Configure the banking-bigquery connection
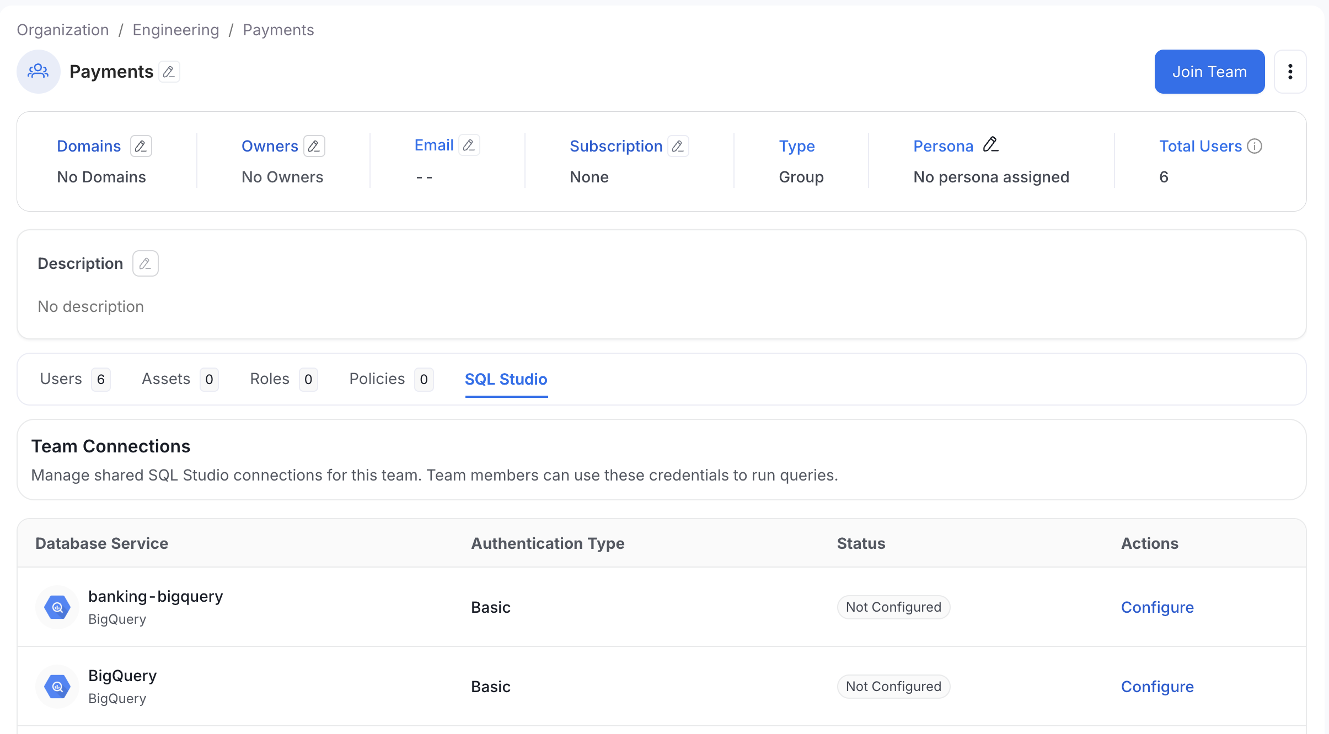 click(1157, 607)
